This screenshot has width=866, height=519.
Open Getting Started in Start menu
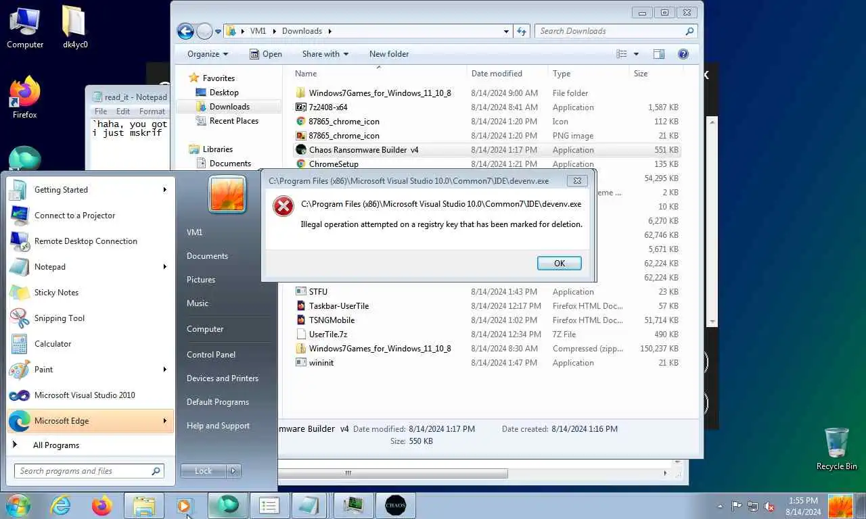[x=91, y=190]
